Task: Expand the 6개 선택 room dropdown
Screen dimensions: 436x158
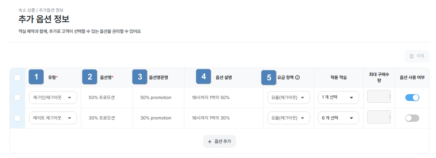Action: click(x=338, y=118)
